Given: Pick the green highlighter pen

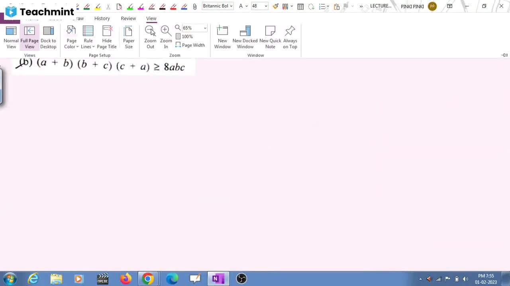Looking at the screenshot, I should click(87, 6).
